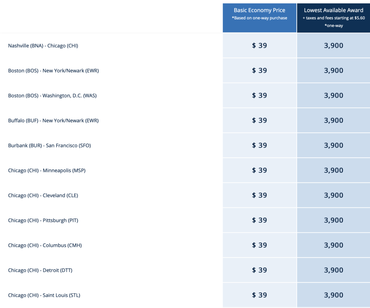
Task: Click the Burbank (BUR) - San Francisco (SFO) route
Action: point(50,145)
